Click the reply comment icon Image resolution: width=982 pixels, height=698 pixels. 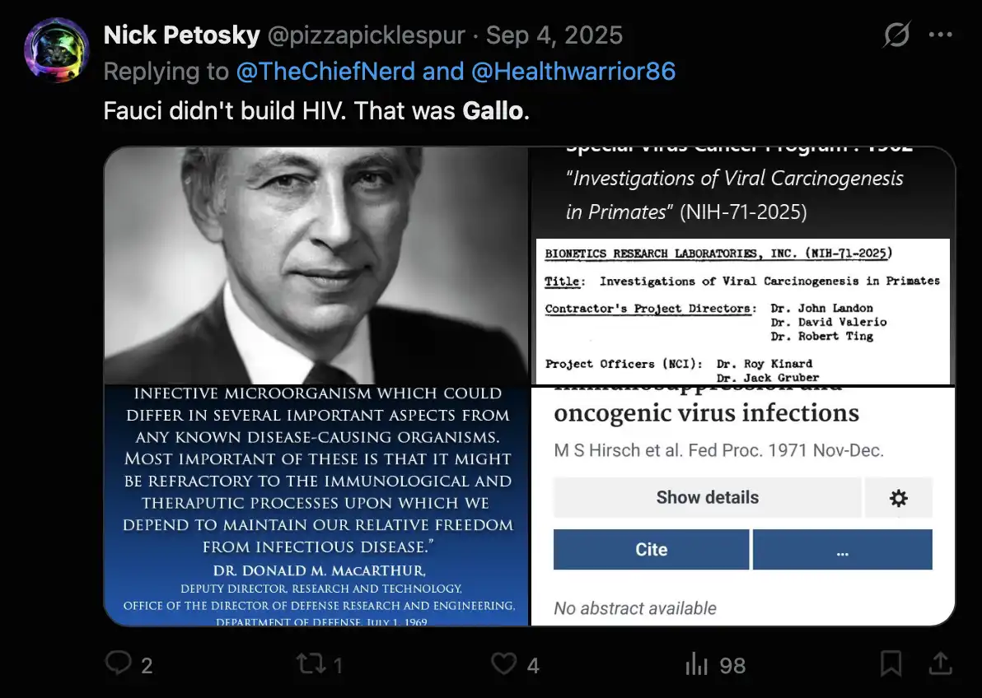119,663
